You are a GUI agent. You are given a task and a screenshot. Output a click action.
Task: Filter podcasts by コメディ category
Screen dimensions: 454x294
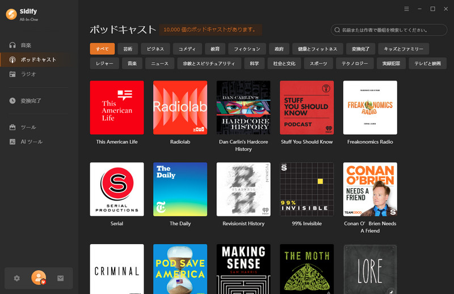coord(187,49)
